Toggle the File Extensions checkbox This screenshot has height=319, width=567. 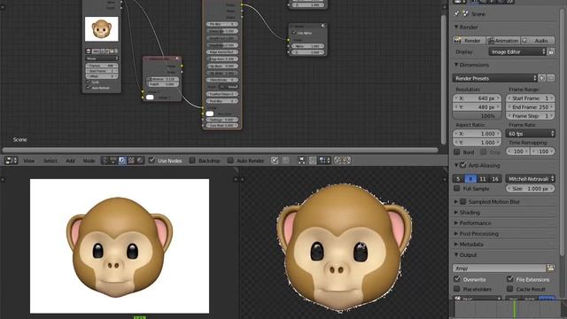510,279
